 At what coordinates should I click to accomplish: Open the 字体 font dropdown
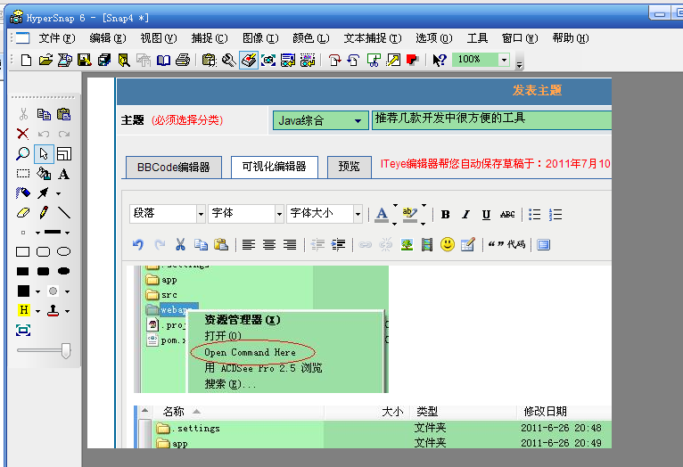279,214
